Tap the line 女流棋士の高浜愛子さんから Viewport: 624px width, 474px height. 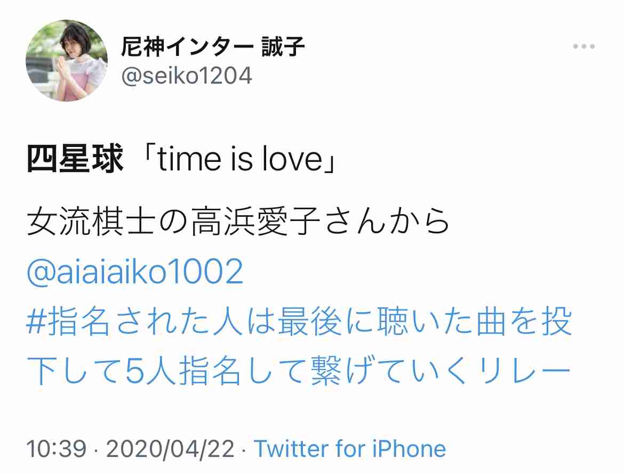point(238,222)
